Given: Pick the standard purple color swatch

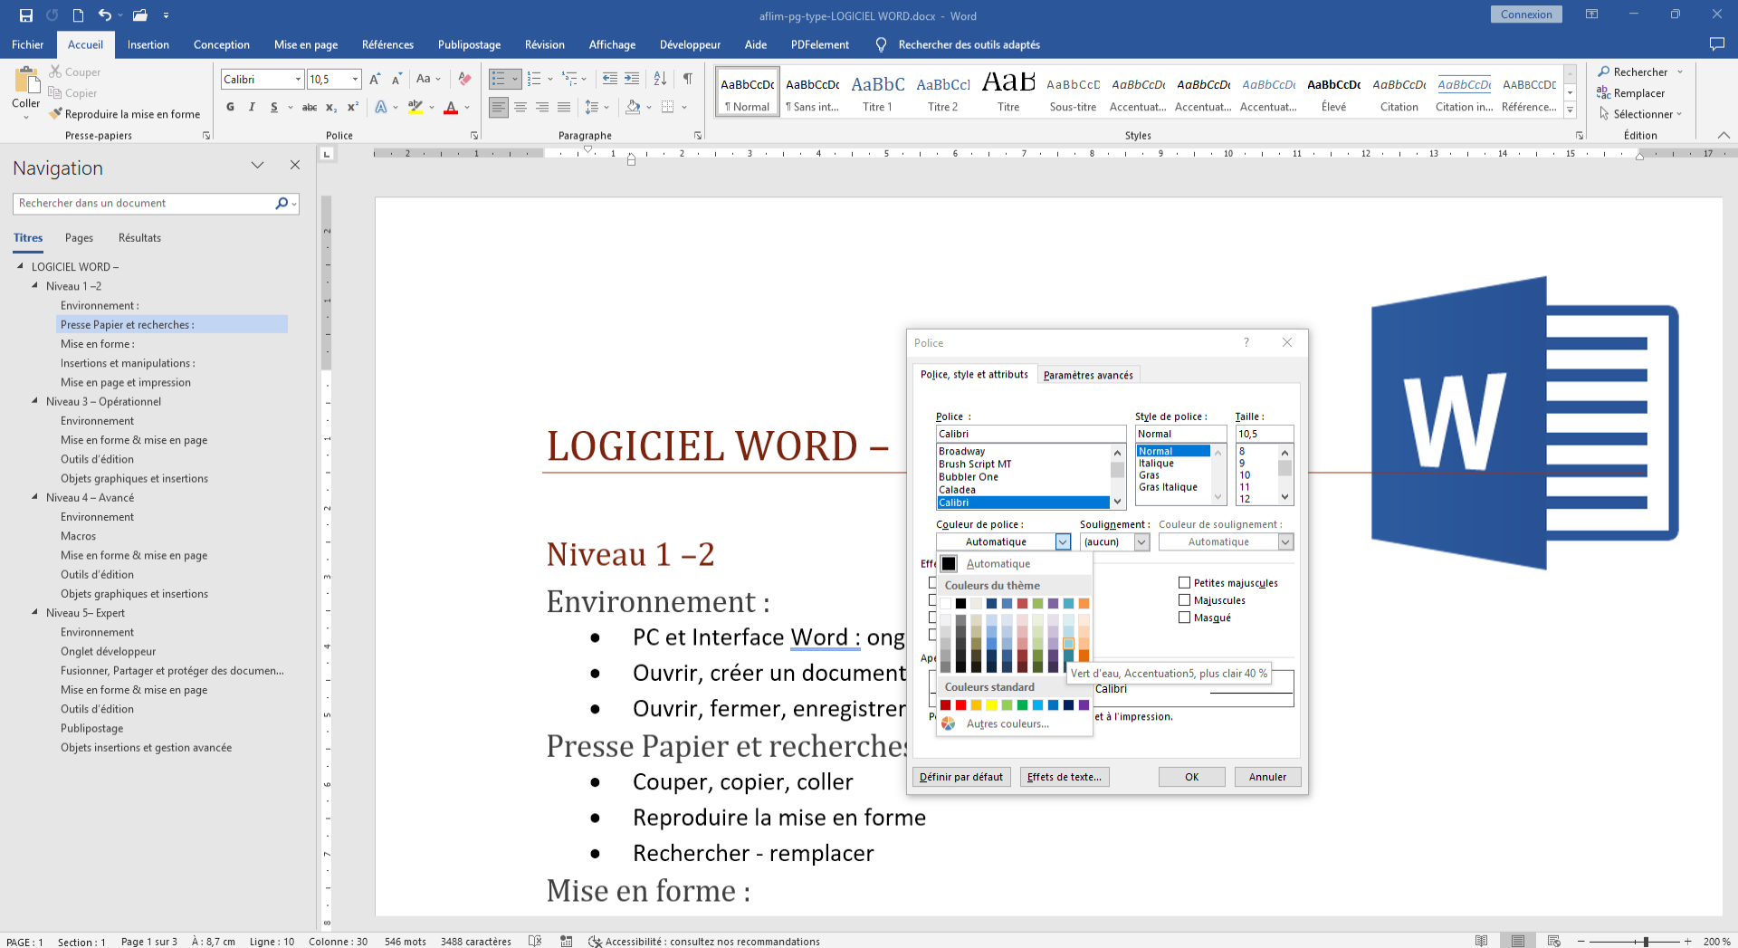Looking at the screenshot, I should click(1084, 705).
